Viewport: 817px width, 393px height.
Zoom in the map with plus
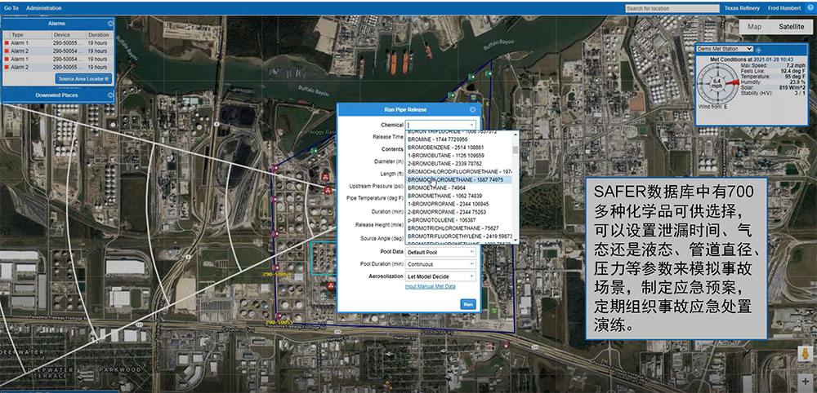[805, 381]
